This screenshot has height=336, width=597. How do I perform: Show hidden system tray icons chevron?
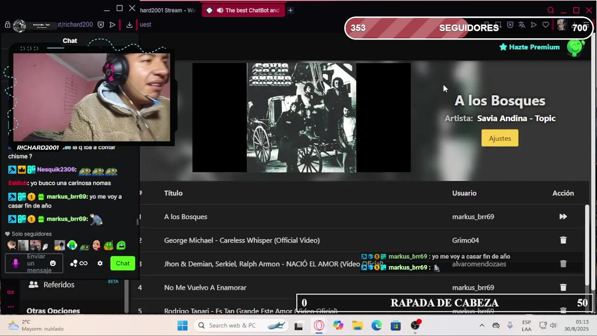[482, 325]
